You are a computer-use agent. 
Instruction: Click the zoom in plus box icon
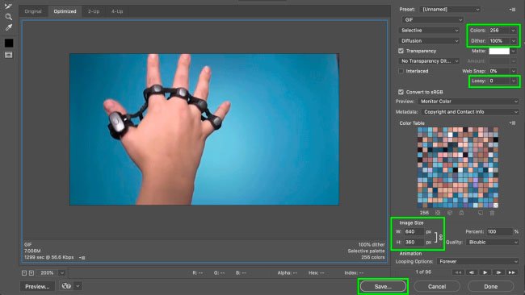(31, 273)
